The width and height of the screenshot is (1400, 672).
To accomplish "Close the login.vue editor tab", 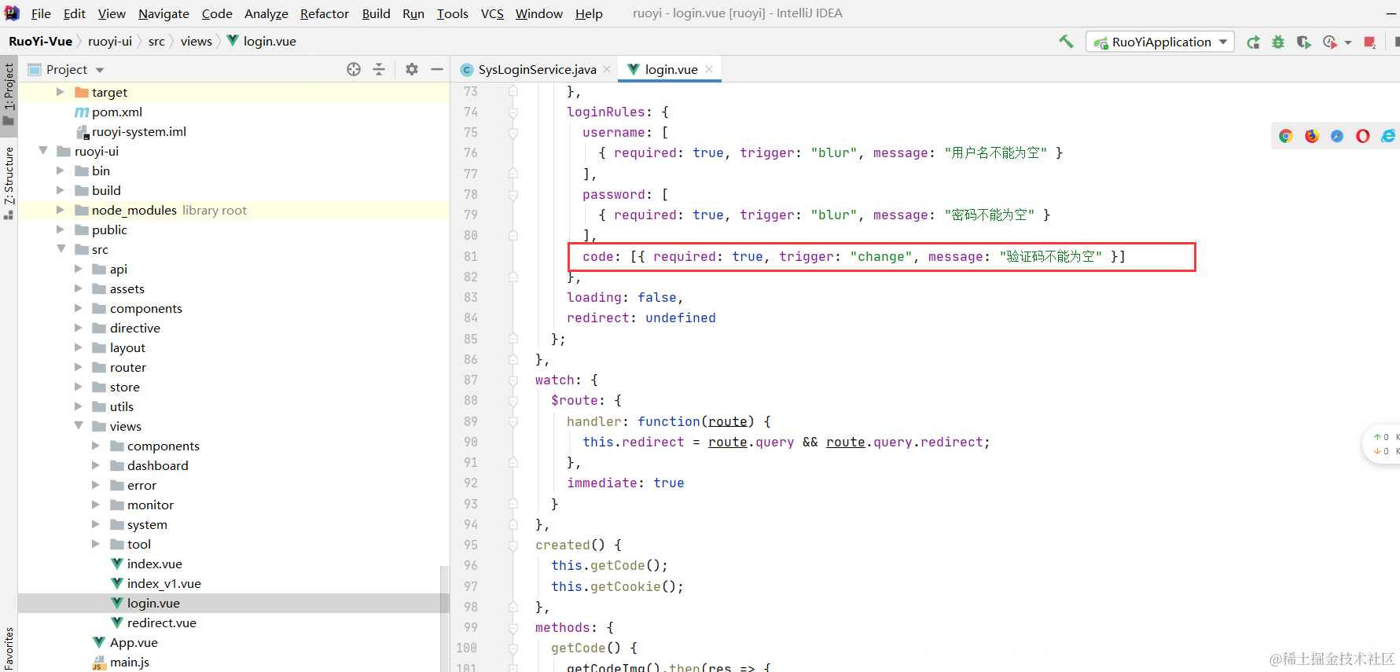I will click(x=709, y=69).
